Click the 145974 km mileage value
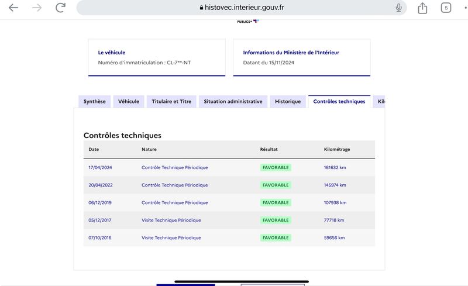 tap(335, 185)
